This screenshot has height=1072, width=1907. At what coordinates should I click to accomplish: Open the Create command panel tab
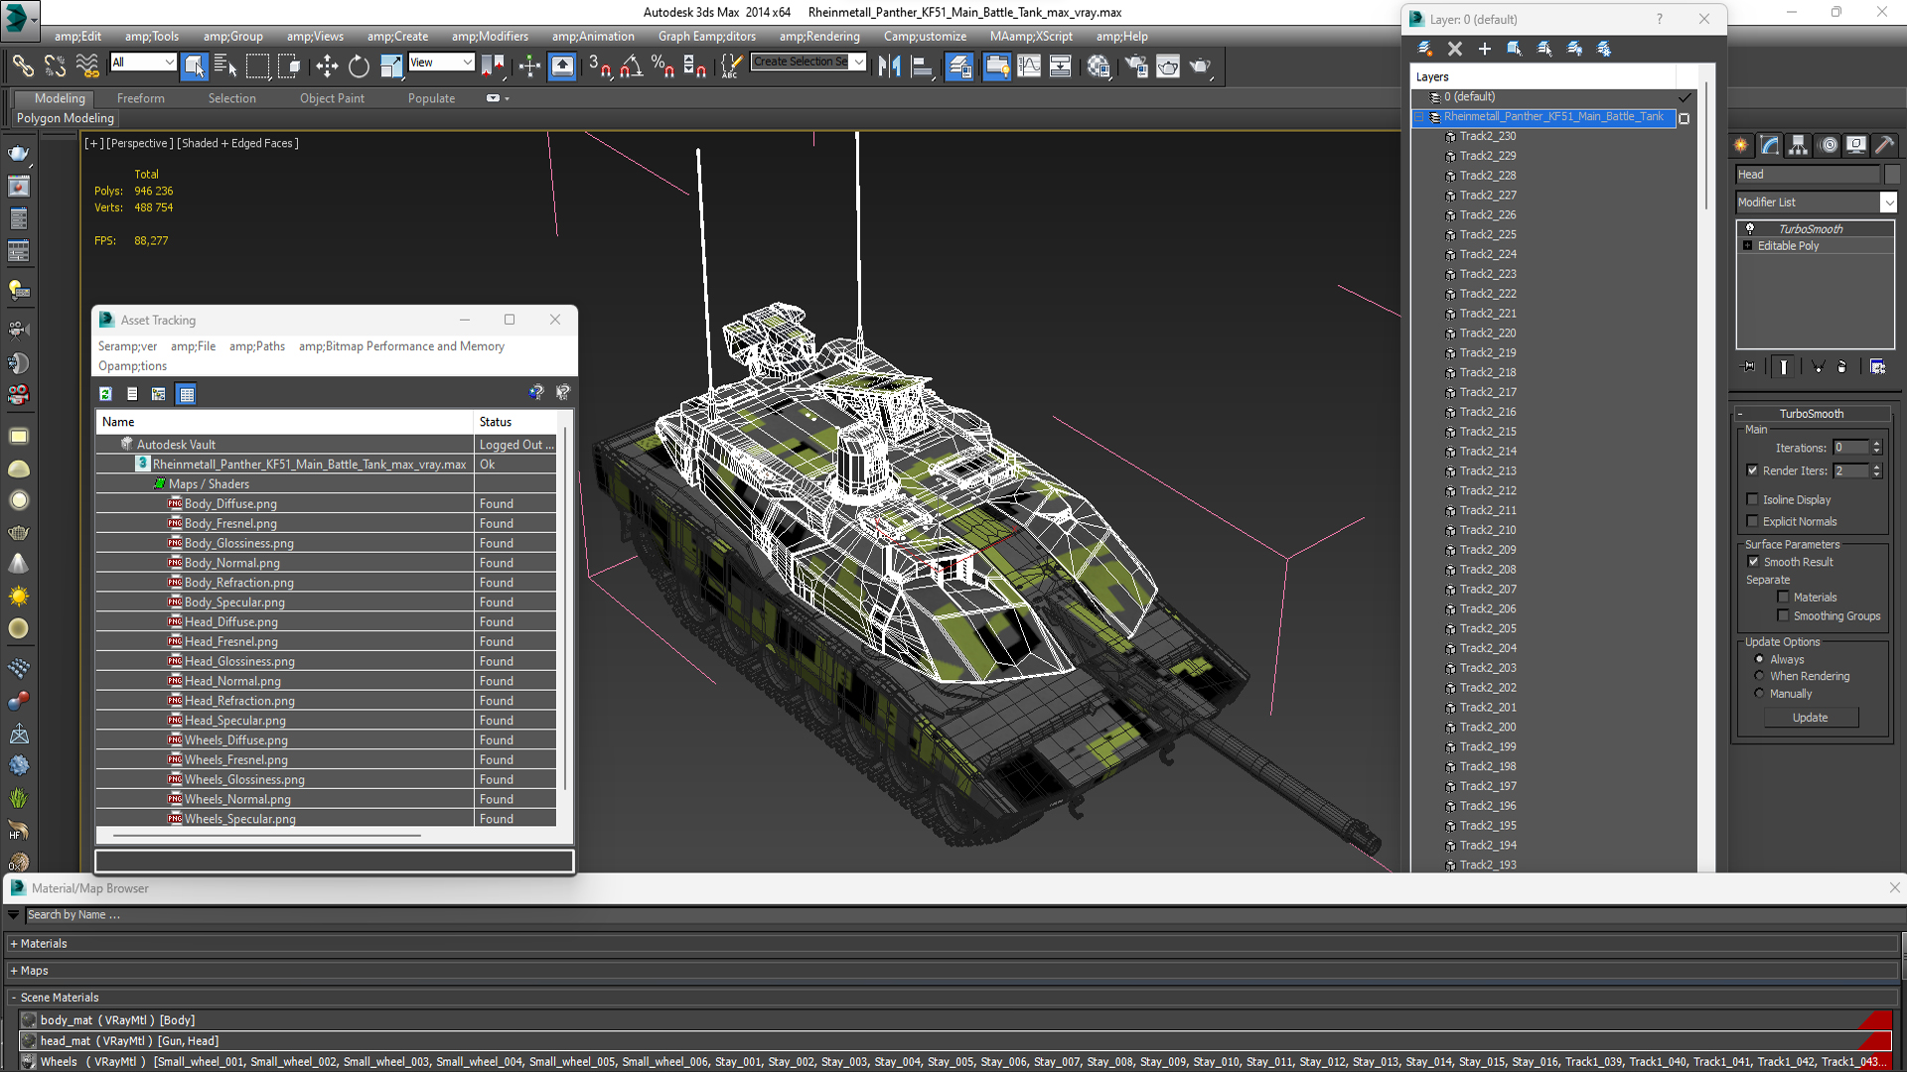(x=1741, y=145)
